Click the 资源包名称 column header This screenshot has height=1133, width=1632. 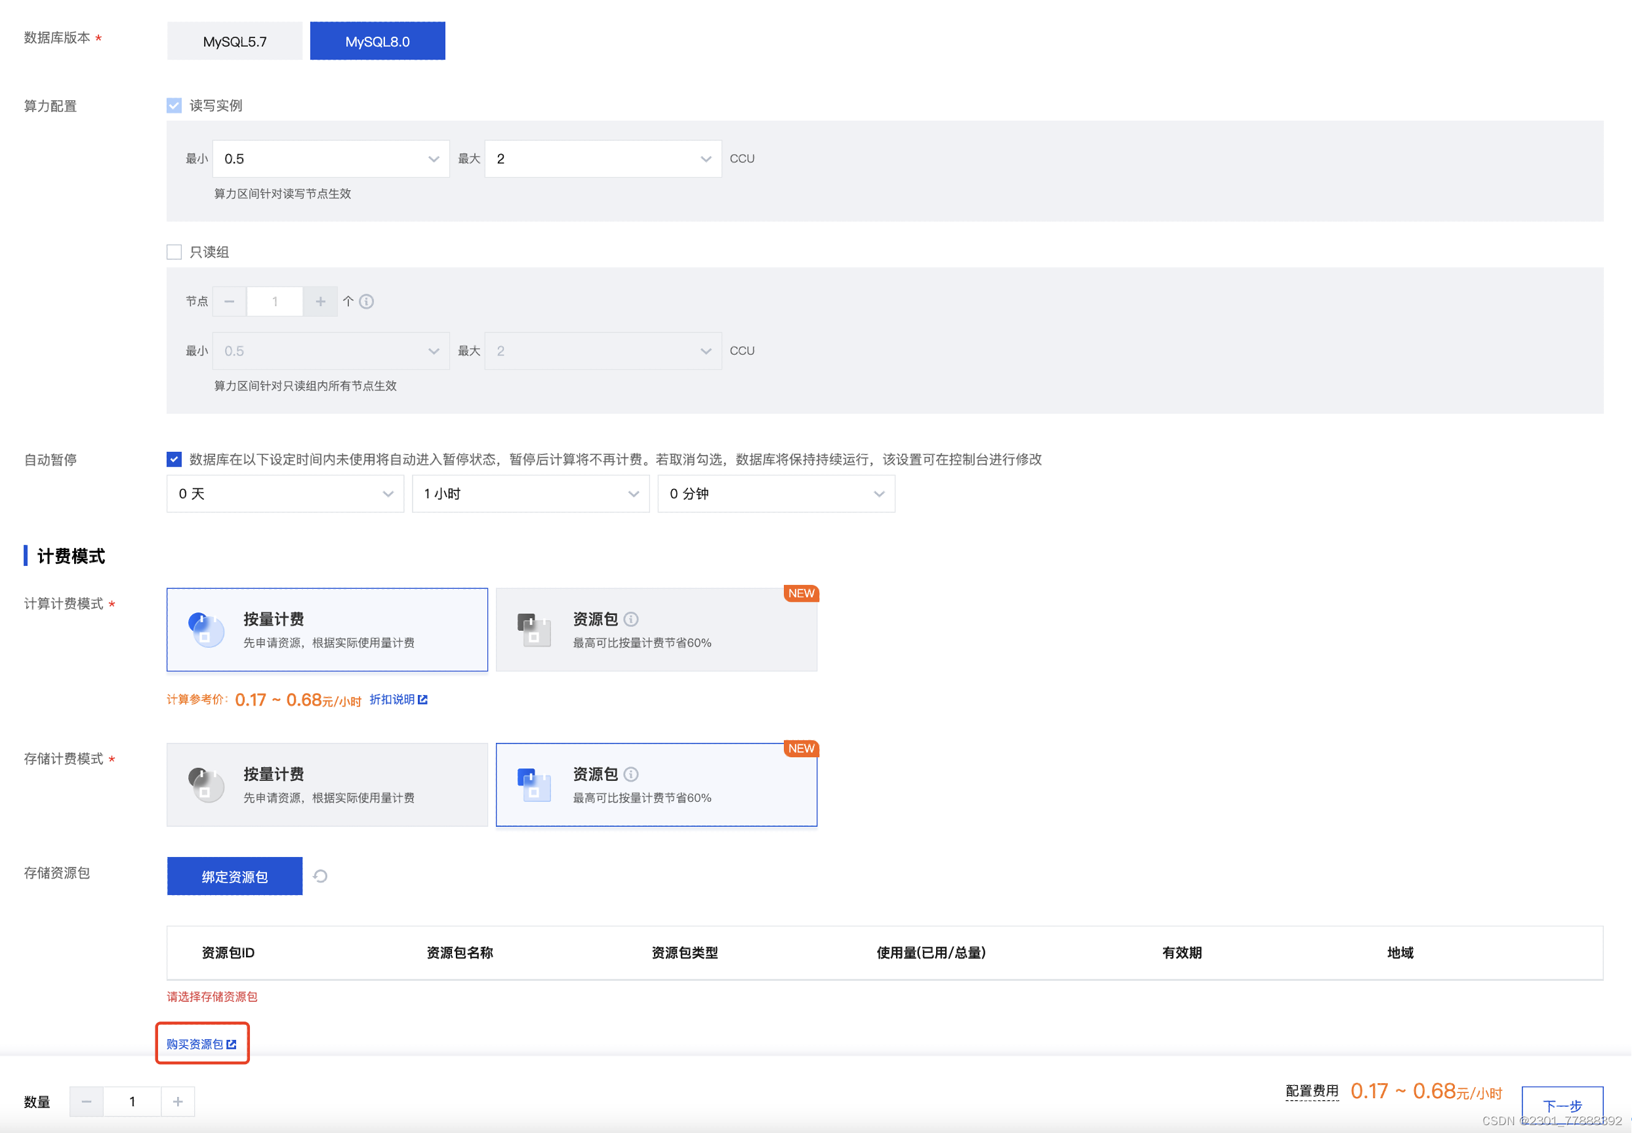[x=459, y=953]
